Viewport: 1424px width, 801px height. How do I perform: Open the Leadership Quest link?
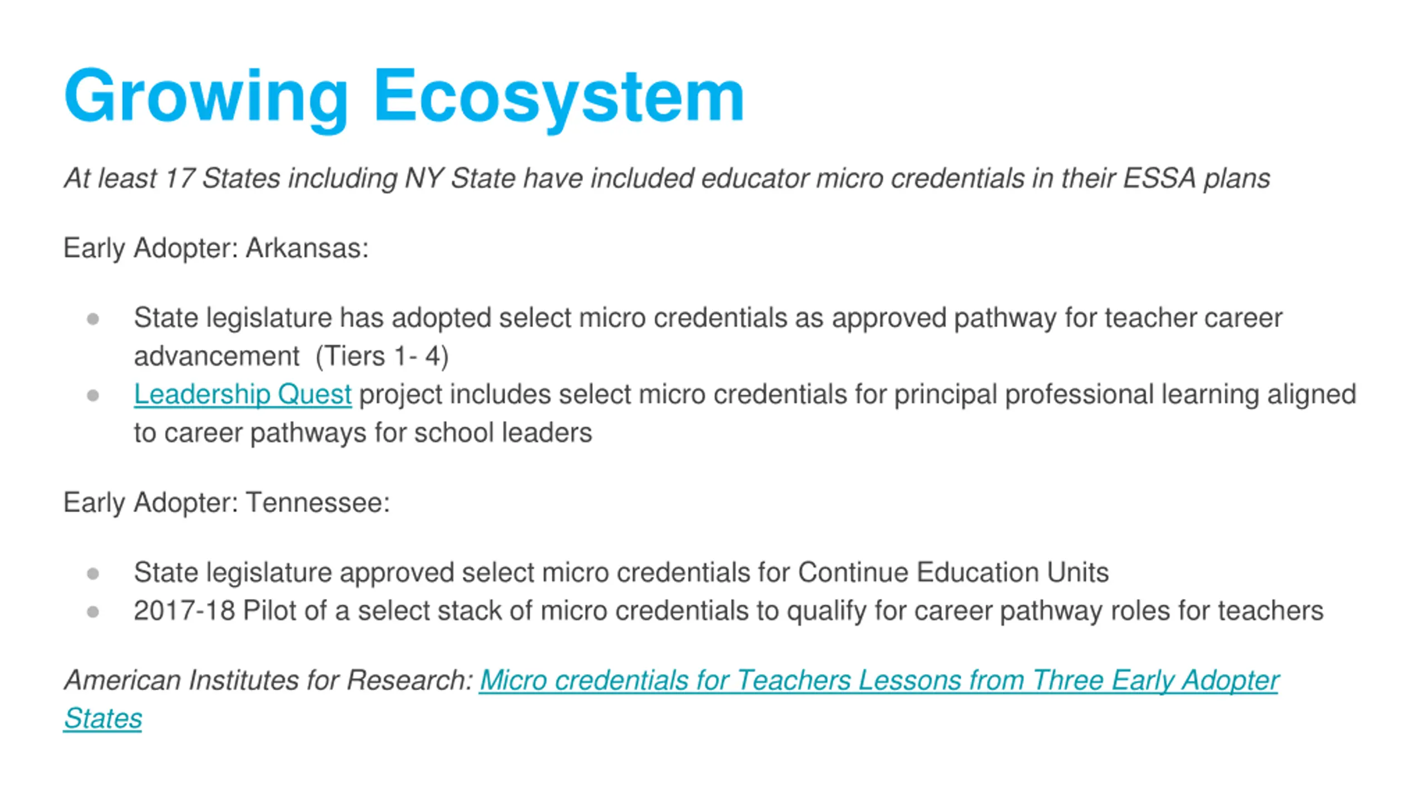[x=243, y=394]
